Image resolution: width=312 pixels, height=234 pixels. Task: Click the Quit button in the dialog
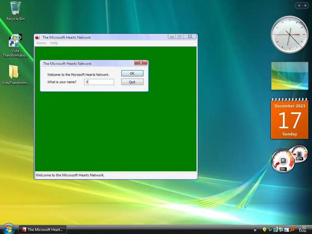[x=132, y=82]
